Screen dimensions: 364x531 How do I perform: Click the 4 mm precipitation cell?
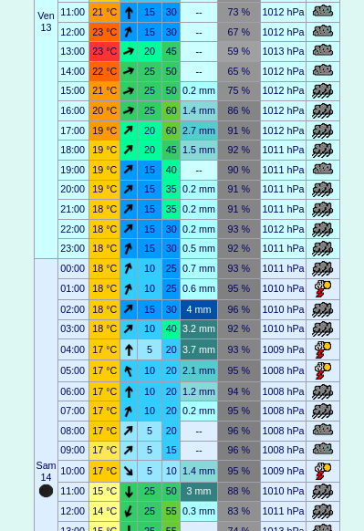coord(199,309)
